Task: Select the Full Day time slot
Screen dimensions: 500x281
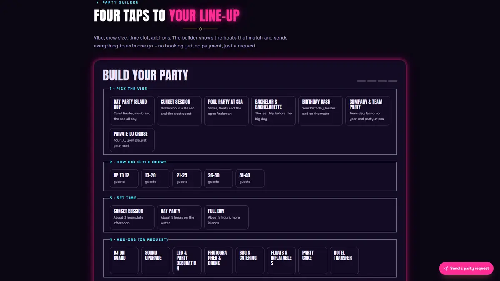Action: coord(227,217)
